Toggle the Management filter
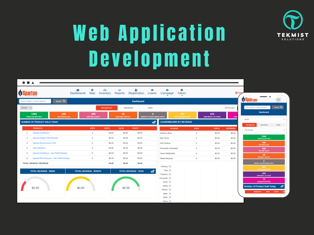The image size is (314, 235). [x=106, y=108]
